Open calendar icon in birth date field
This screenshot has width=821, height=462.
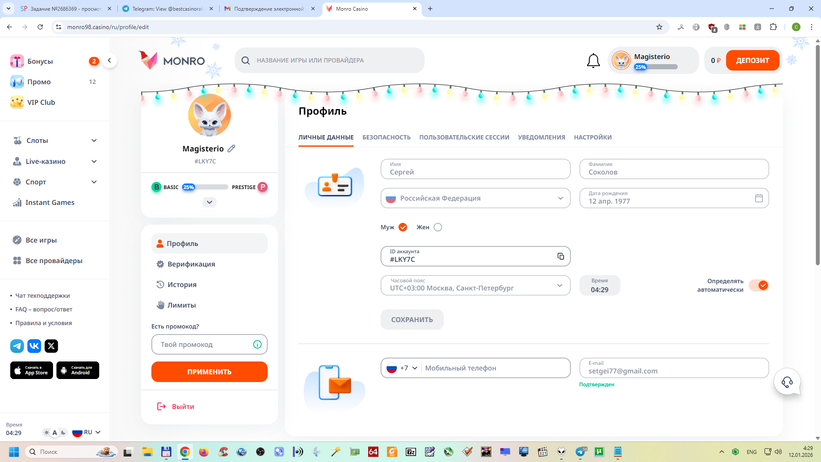tap(759, 198)
